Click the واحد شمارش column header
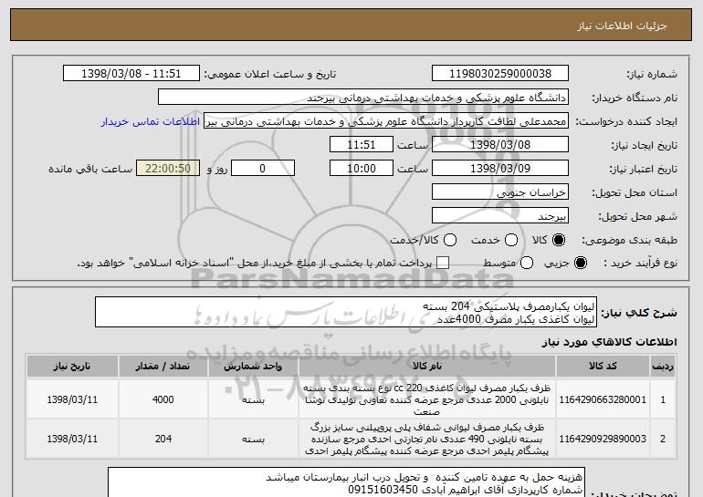Image resolution: width=703 pixels, height=497 pixels. (x=253, y=367)
